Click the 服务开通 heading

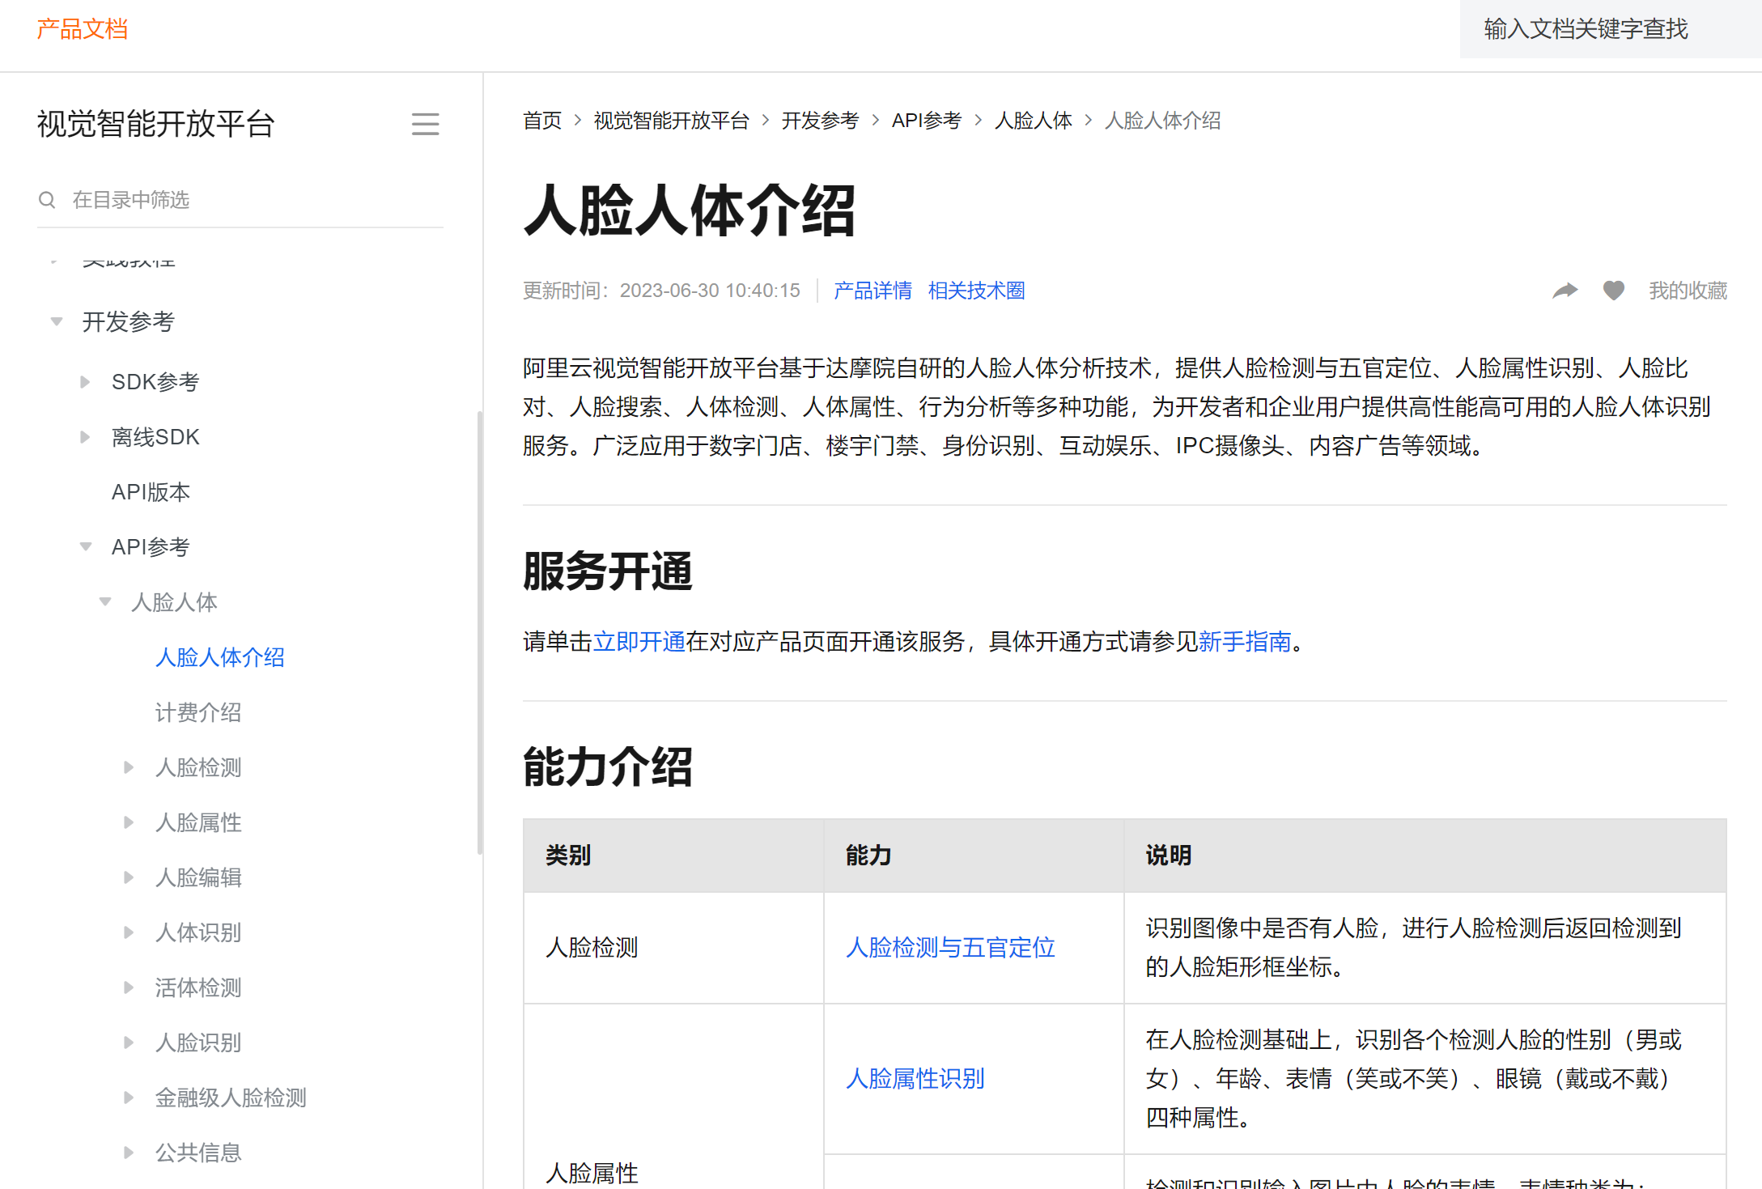(608, 571)
